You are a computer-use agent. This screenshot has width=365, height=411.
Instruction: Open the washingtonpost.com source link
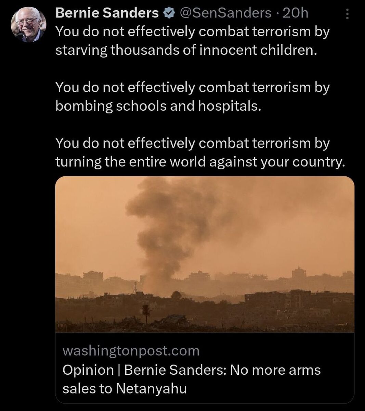pos(131,351)
